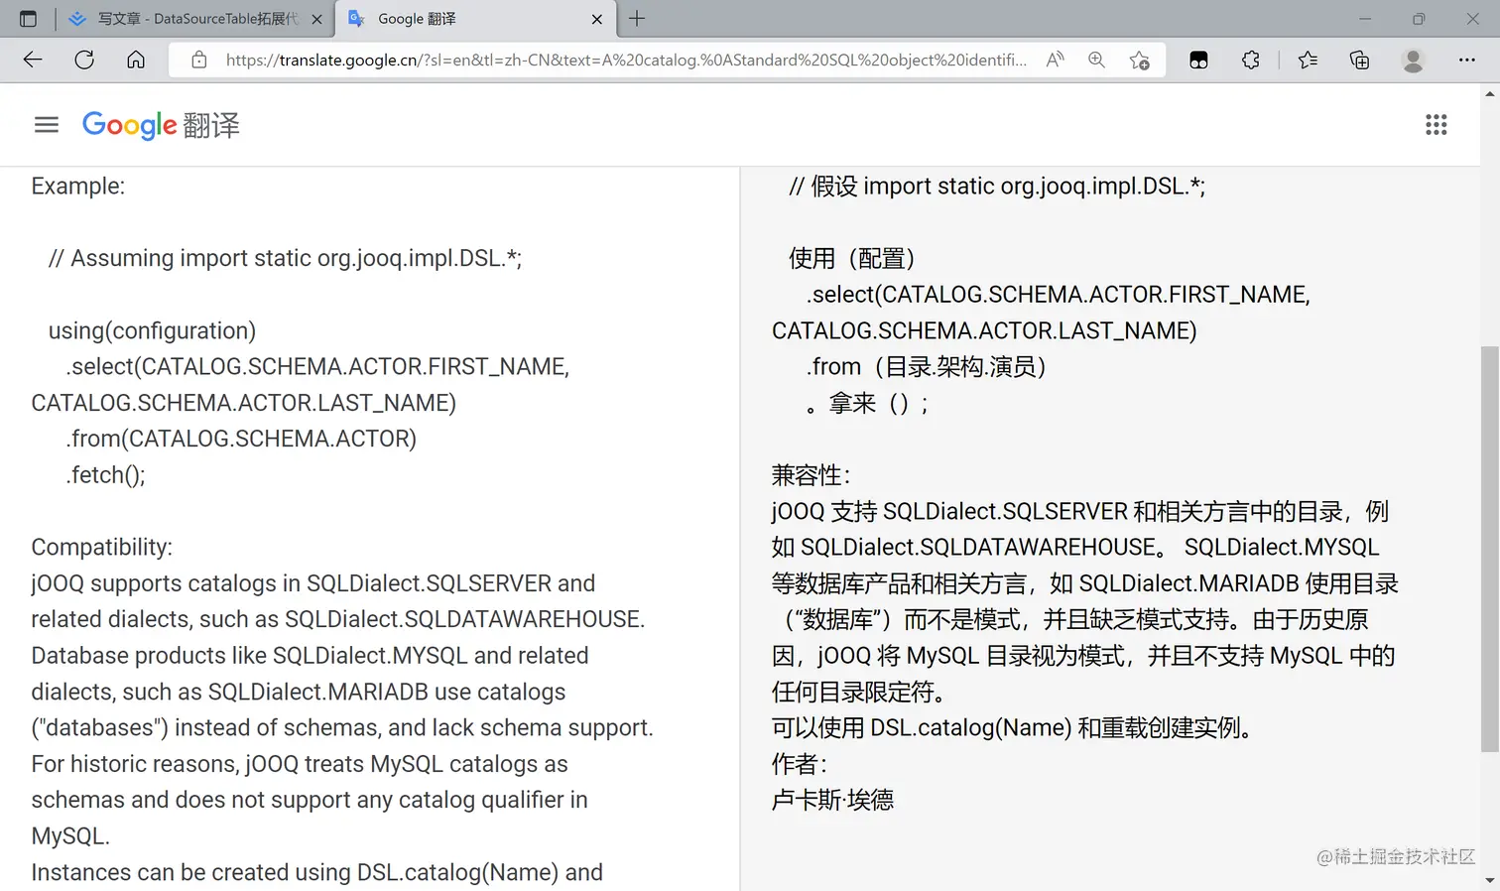Click the Google 翻译 logo
Image resolution: width=1500 pixels, height=891 pixels.
coord(161,125)
